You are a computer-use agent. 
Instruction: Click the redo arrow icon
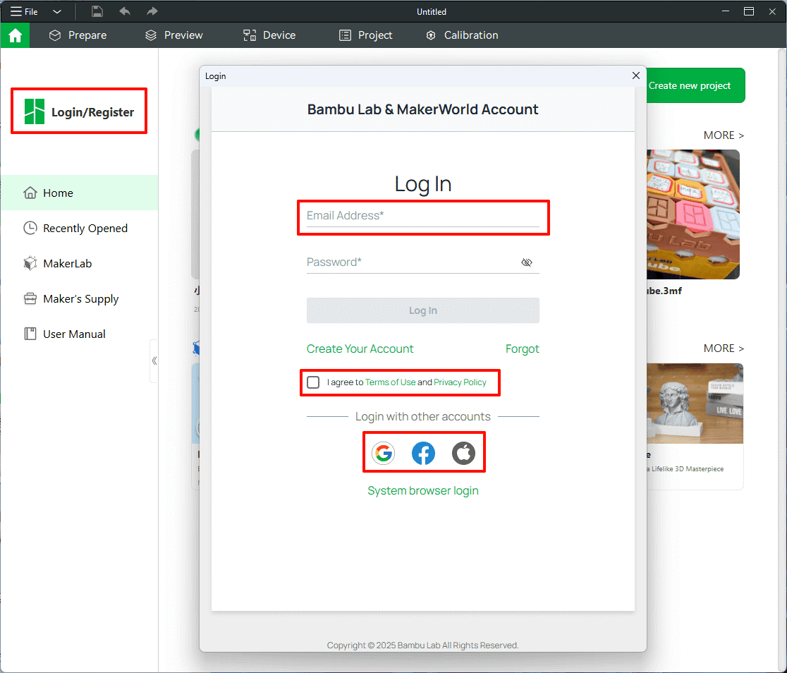152,11
